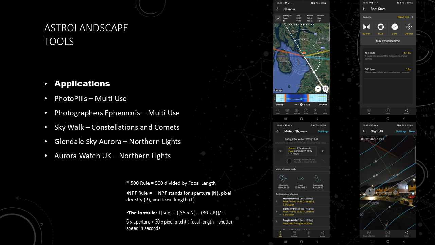Image resolution: width=435 pixels, height=245 pixels.
Task: Click the 500 Rule footnote text
Action: 171,183
